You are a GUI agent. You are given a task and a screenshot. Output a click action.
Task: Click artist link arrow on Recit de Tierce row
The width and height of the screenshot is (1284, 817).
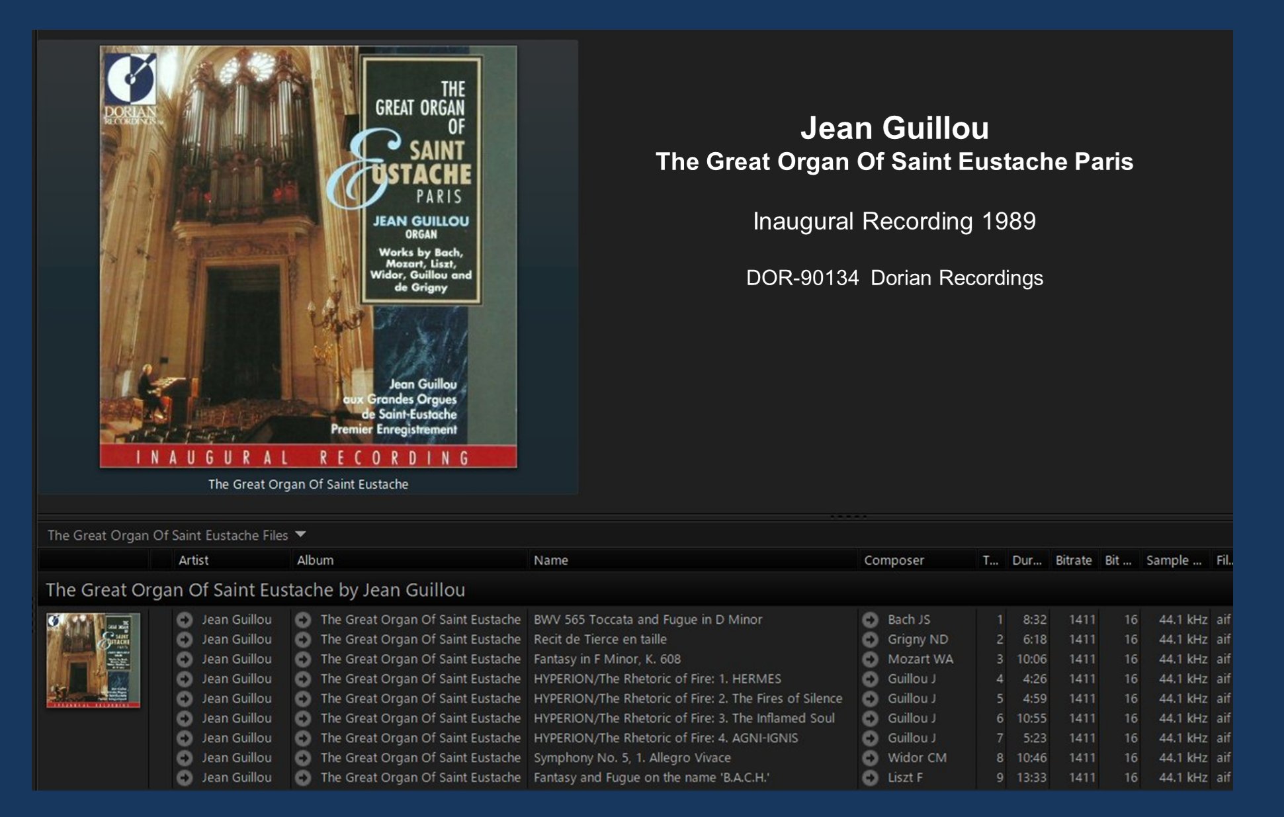185,640
